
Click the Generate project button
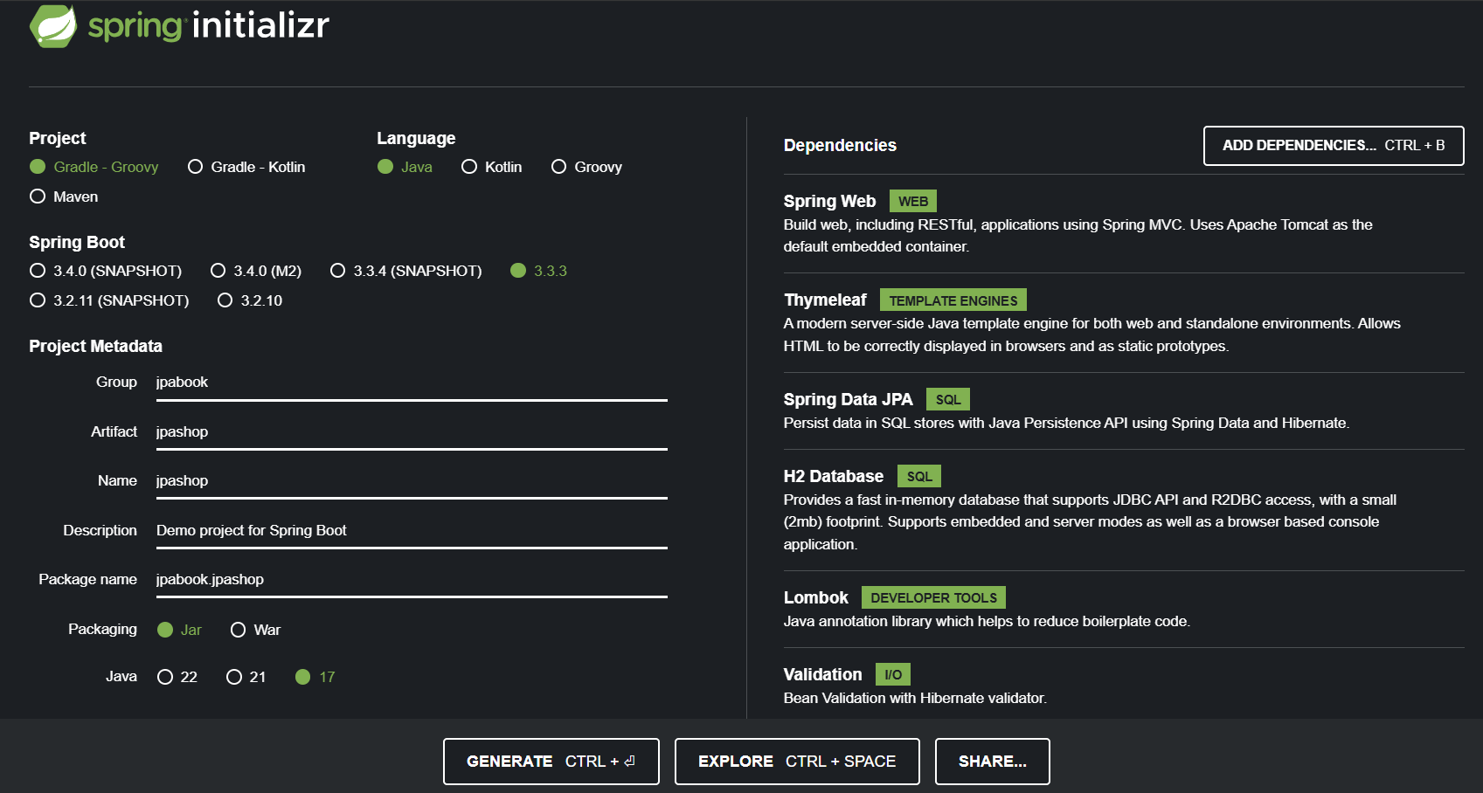(551, 762)
